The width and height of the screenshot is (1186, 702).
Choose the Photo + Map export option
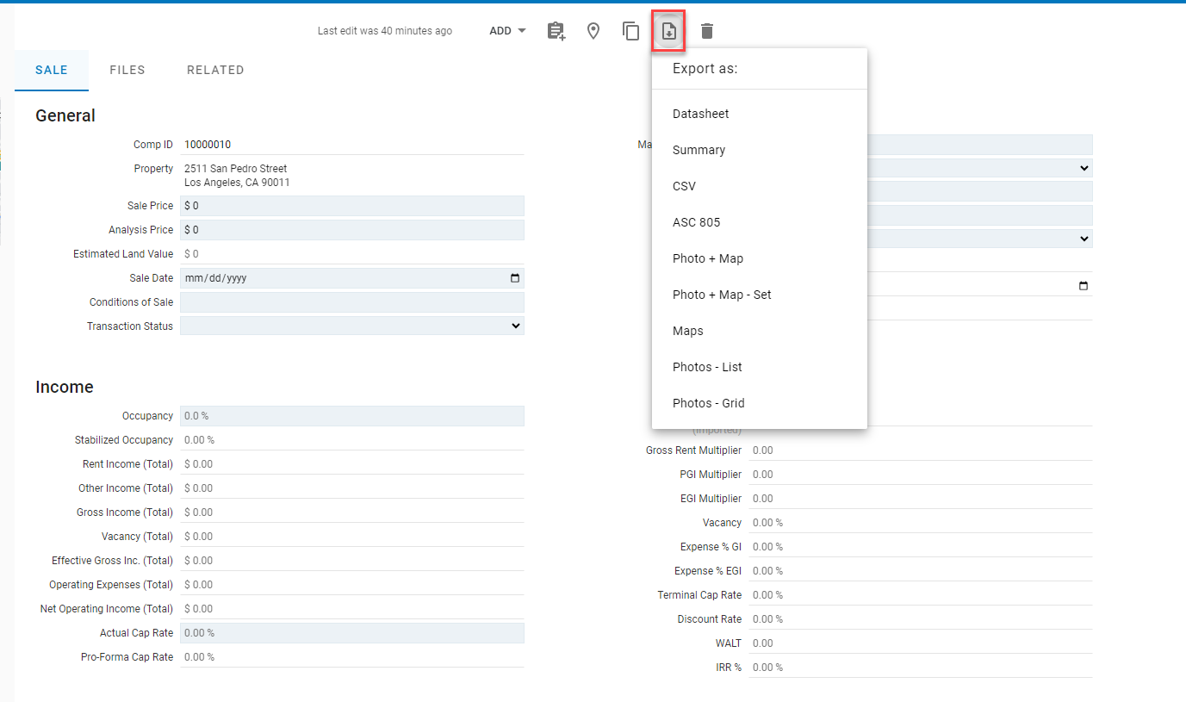coord(760,258)
